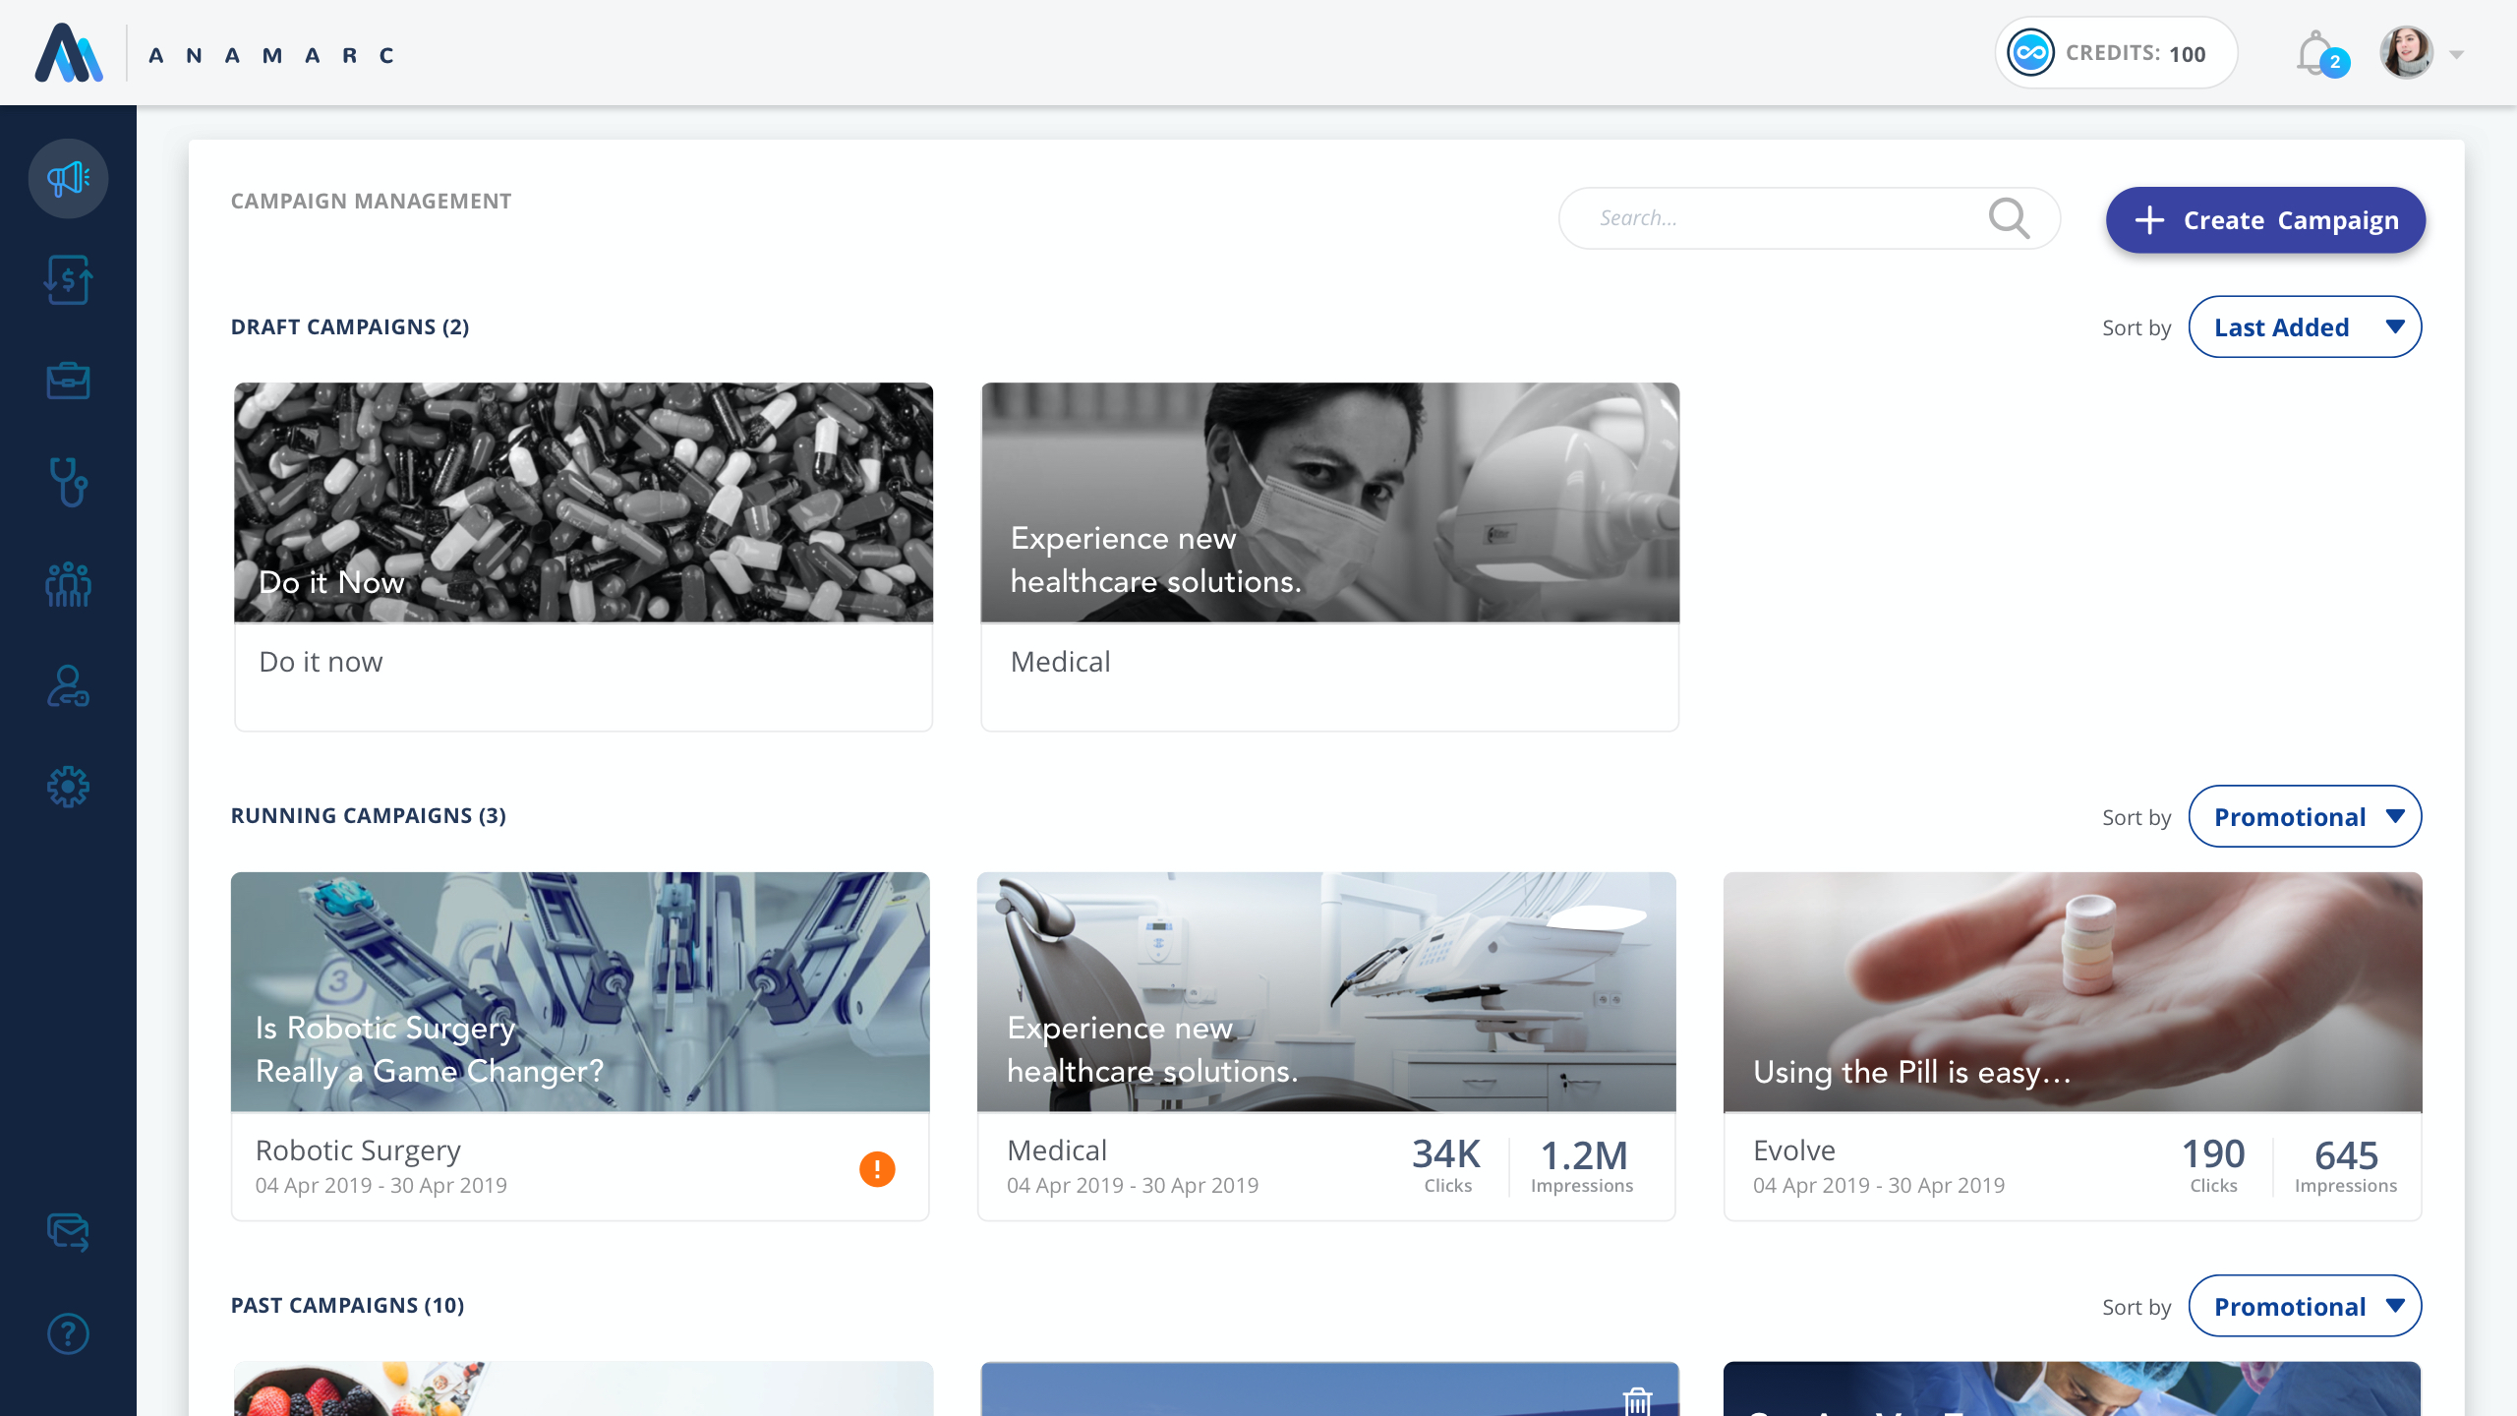The image size is (2517, 1416).
Task: Click the briefcase sidebar icon
Action: pos(68,381)
